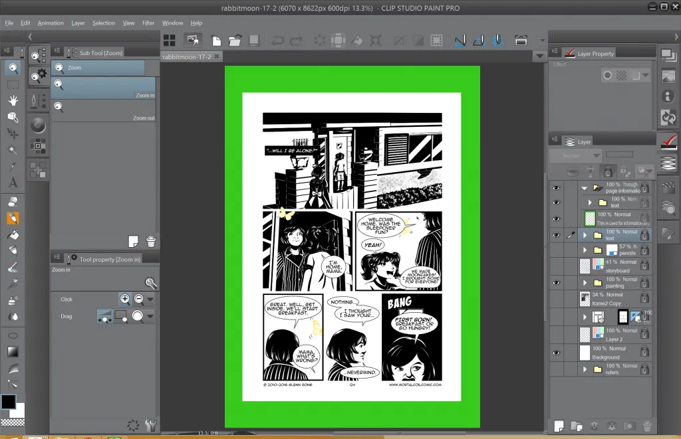Toggle visibility of the painting layer folder
Image resolution: width=681 pixels, height=439 pixels.
[x=556, y=282]
